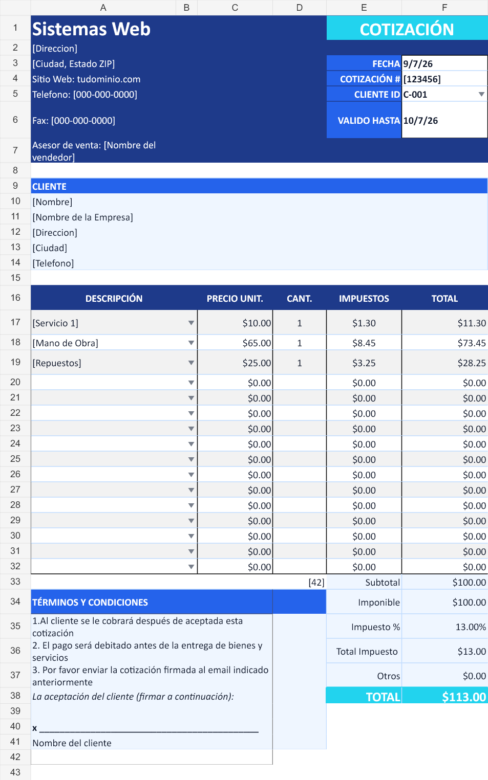Open the description dropdown in row 26
This screenshot has height=780, width=488.
pyautogui.click(x=191, y=475)
